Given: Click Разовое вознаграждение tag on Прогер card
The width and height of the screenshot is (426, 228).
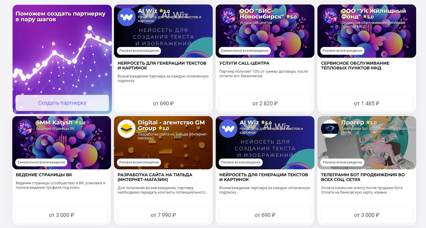Looking at the screenshot, I should pos(343,162).
